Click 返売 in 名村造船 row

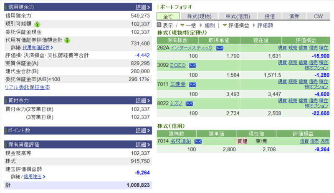(325, 141)
